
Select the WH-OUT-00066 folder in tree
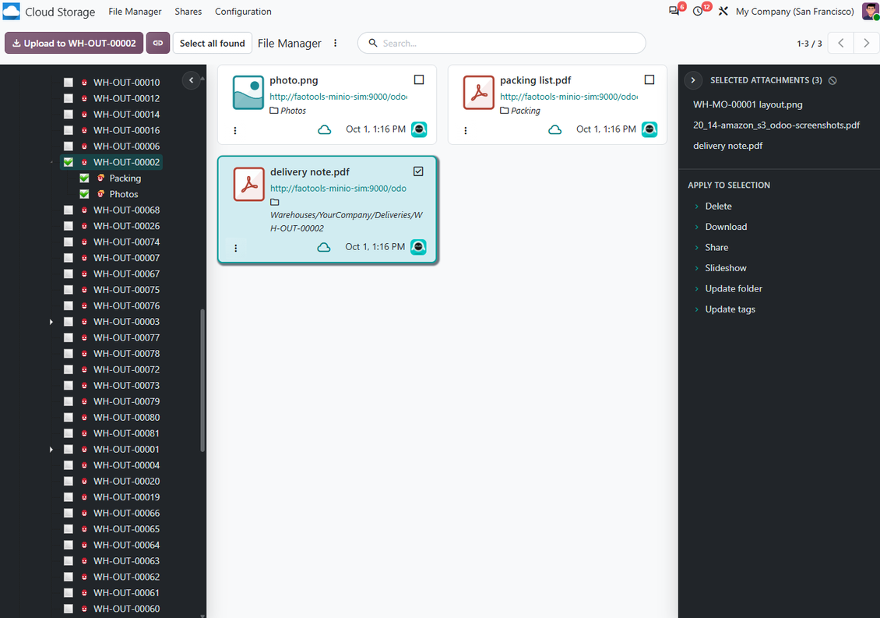pyautogui.click(x=126, y=513)
